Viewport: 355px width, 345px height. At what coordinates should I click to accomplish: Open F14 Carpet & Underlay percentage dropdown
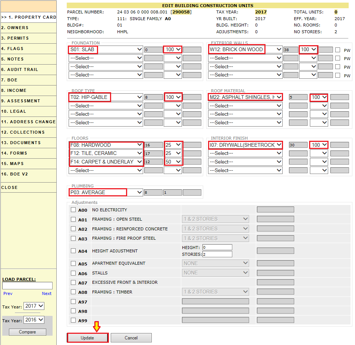pyautogui.click(x=173, y=162)
